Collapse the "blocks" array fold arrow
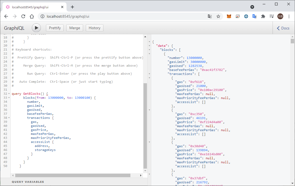The height and width of the screenshot is (186, 295). (149, 50)
